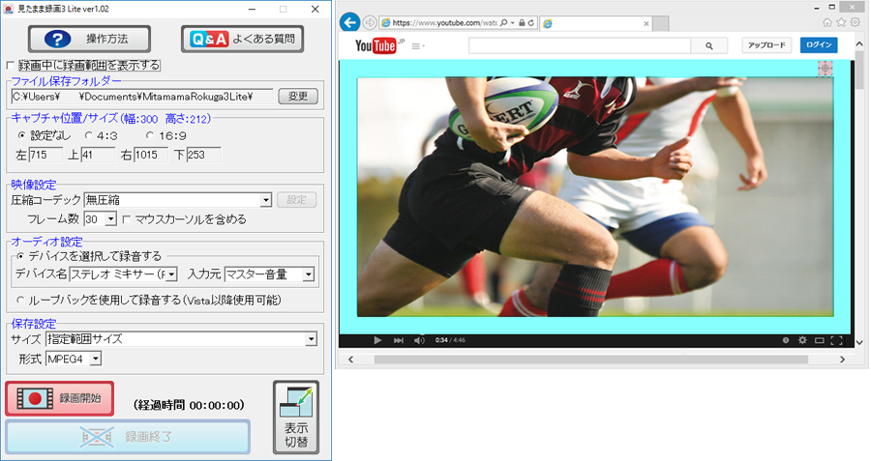871x461 pixels.
Task: Open the video player settings gear
Action: click(x=801, y=340)
